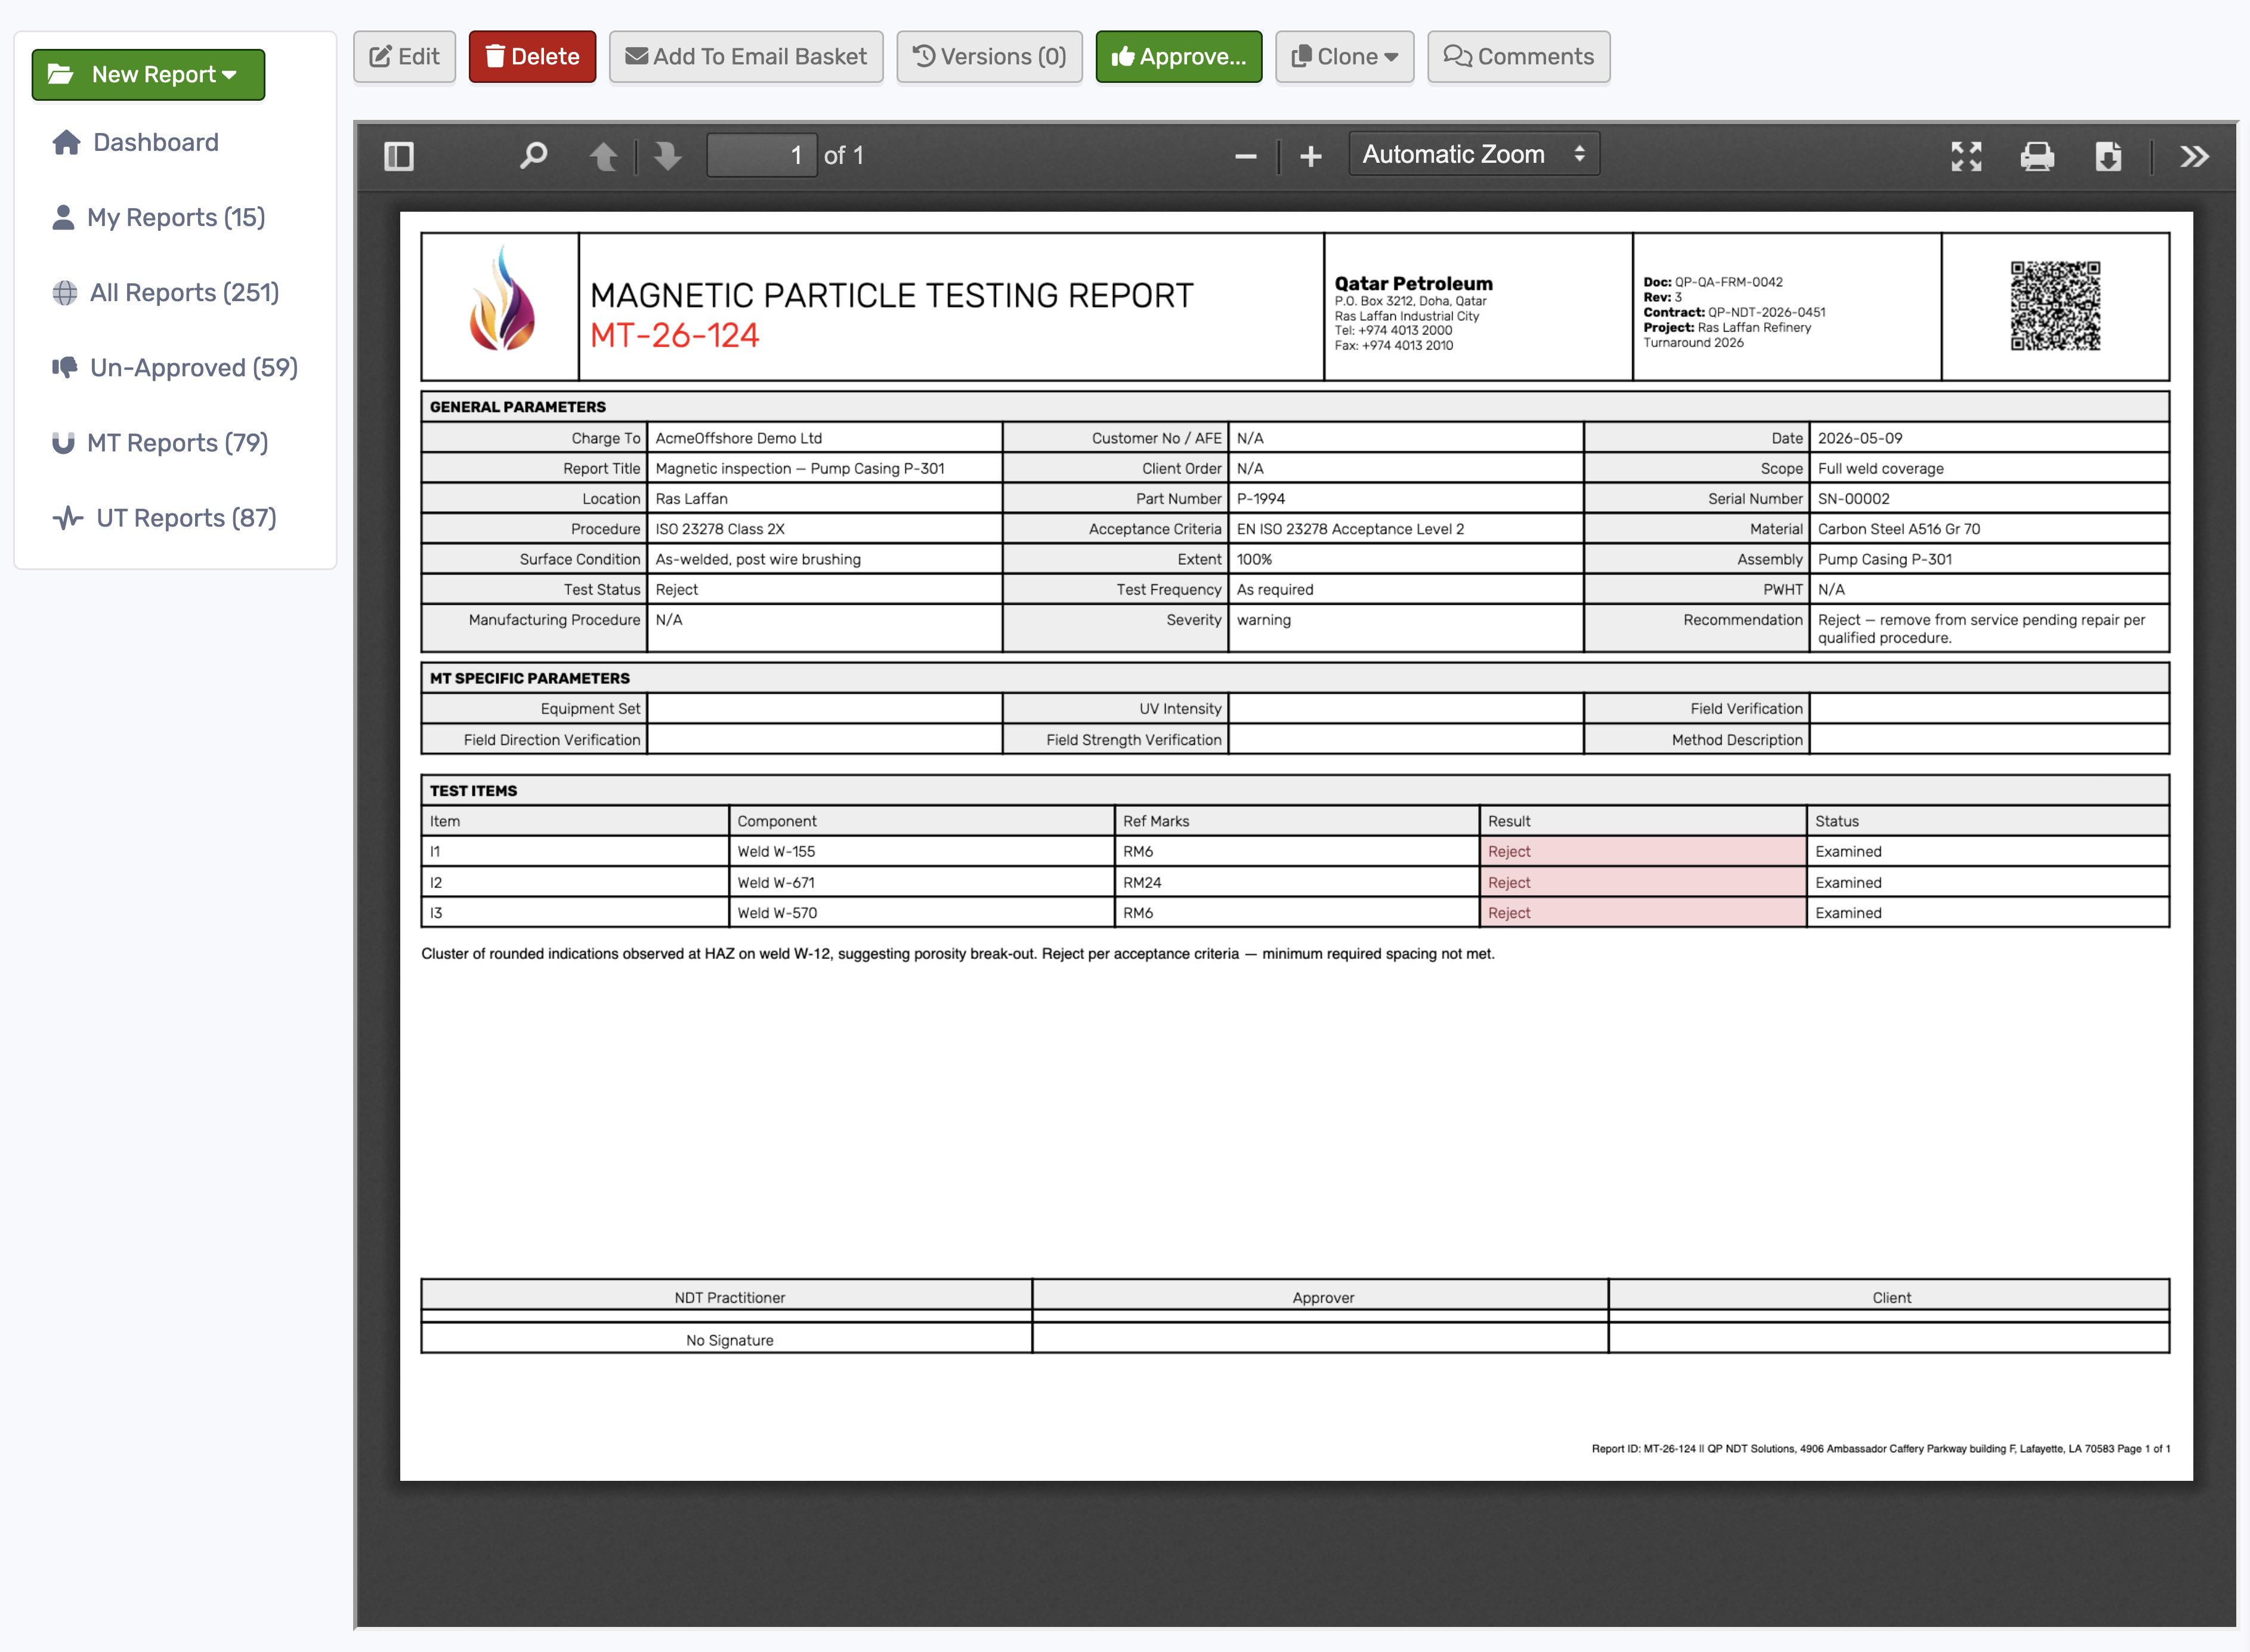This screenshot has height=1652, width=2250.
Task: Click AcmeOffshore Demo Ltd value
Action: (x=738, y=438)
